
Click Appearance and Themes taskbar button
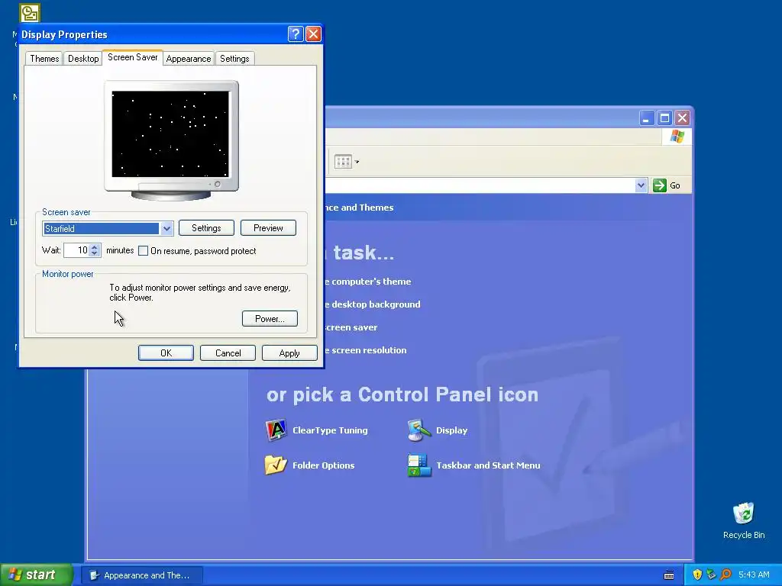coord(141,575)
